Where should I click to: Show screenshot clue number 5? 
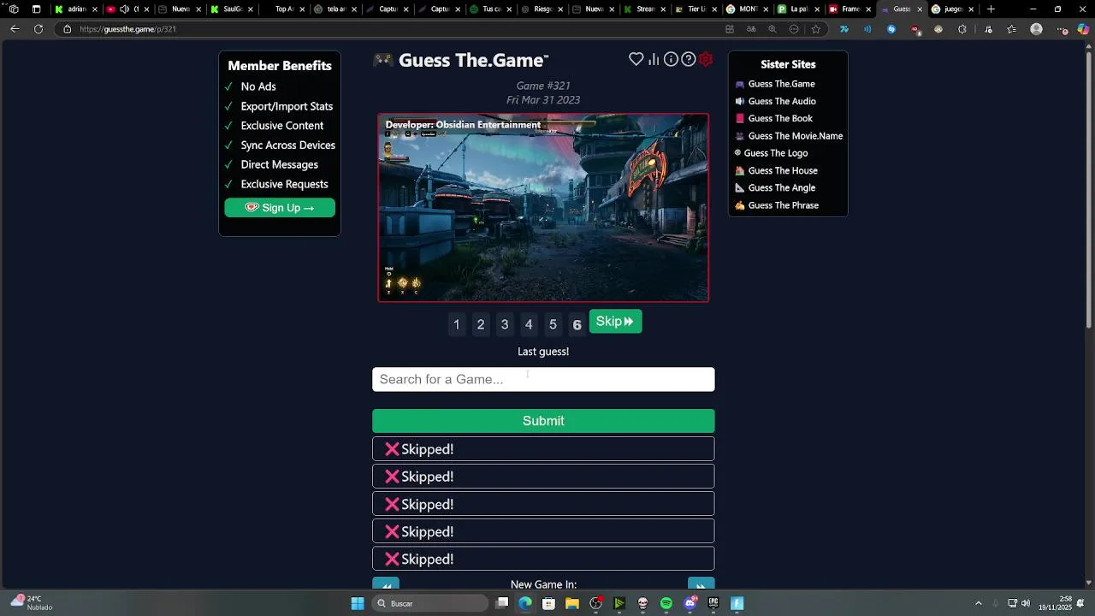[553, 324]
